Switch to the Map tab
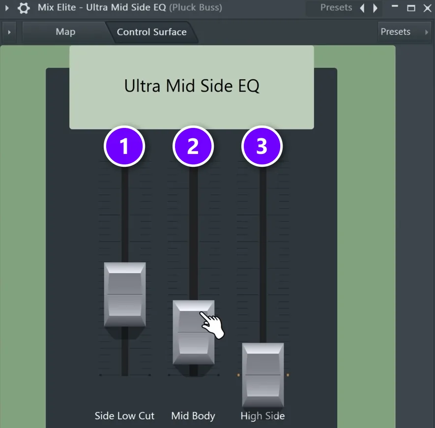 pos(65,31)
